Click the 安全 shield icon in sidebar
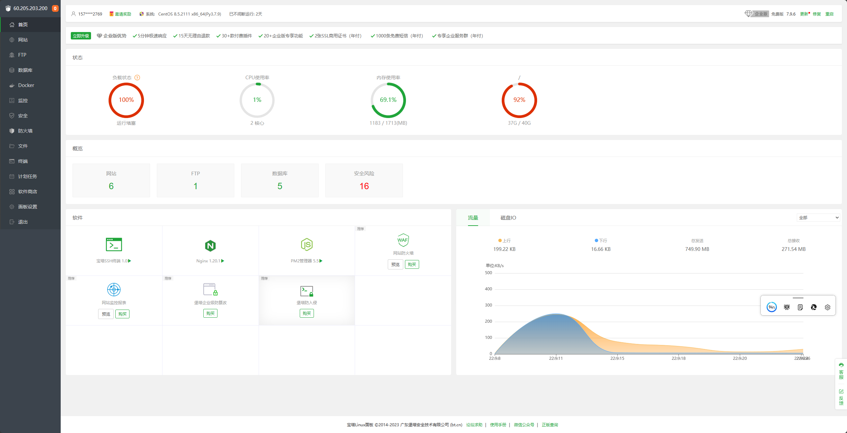 click(x=12, y=116)
